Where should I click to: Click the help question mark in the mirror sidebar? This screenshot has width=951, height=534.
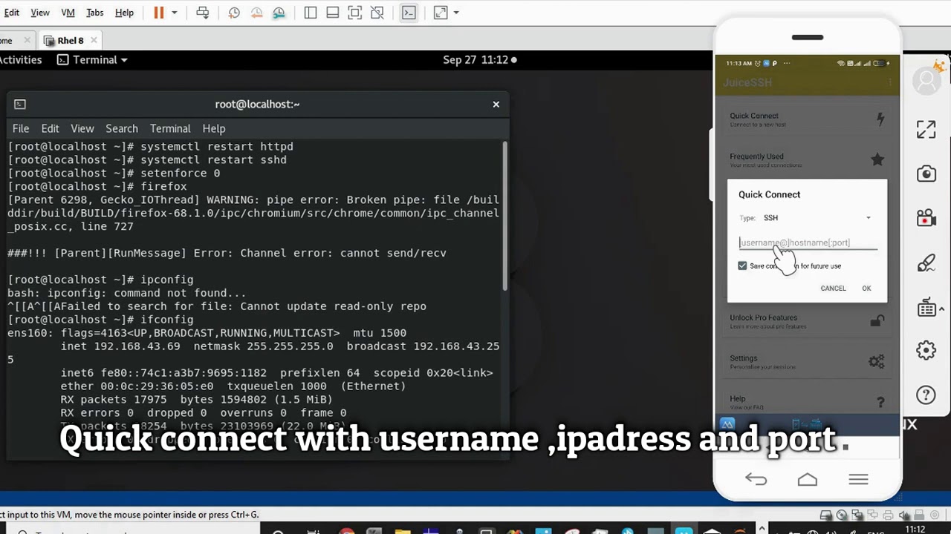coord(926,395)
